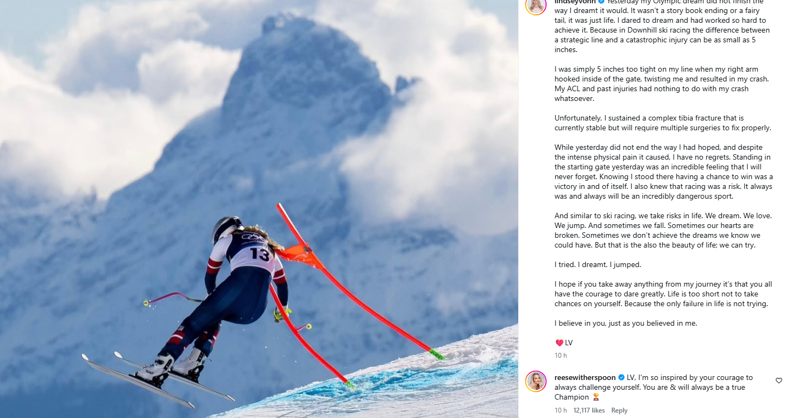Open the lindseyvonn username link

point(575,2)
